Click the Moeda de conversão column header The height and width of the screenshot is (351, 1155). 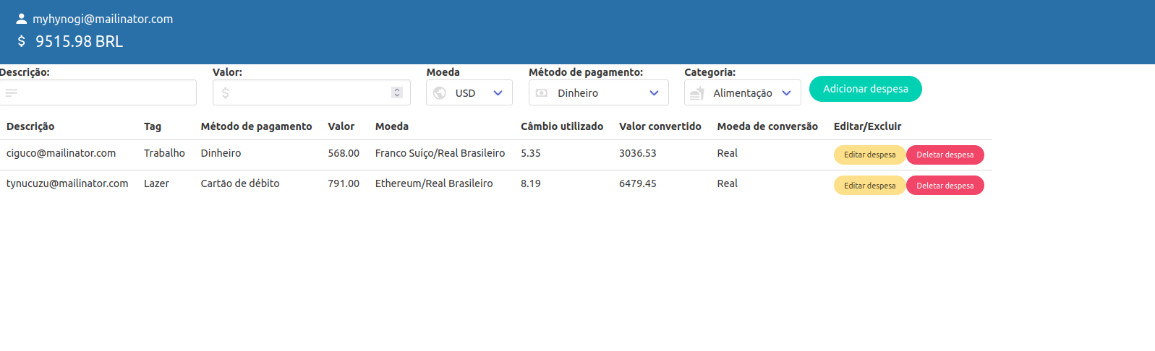[767, 126]
